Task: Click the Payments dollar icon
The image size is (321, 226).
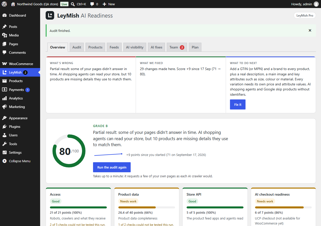Action: [x=5, y=90]
